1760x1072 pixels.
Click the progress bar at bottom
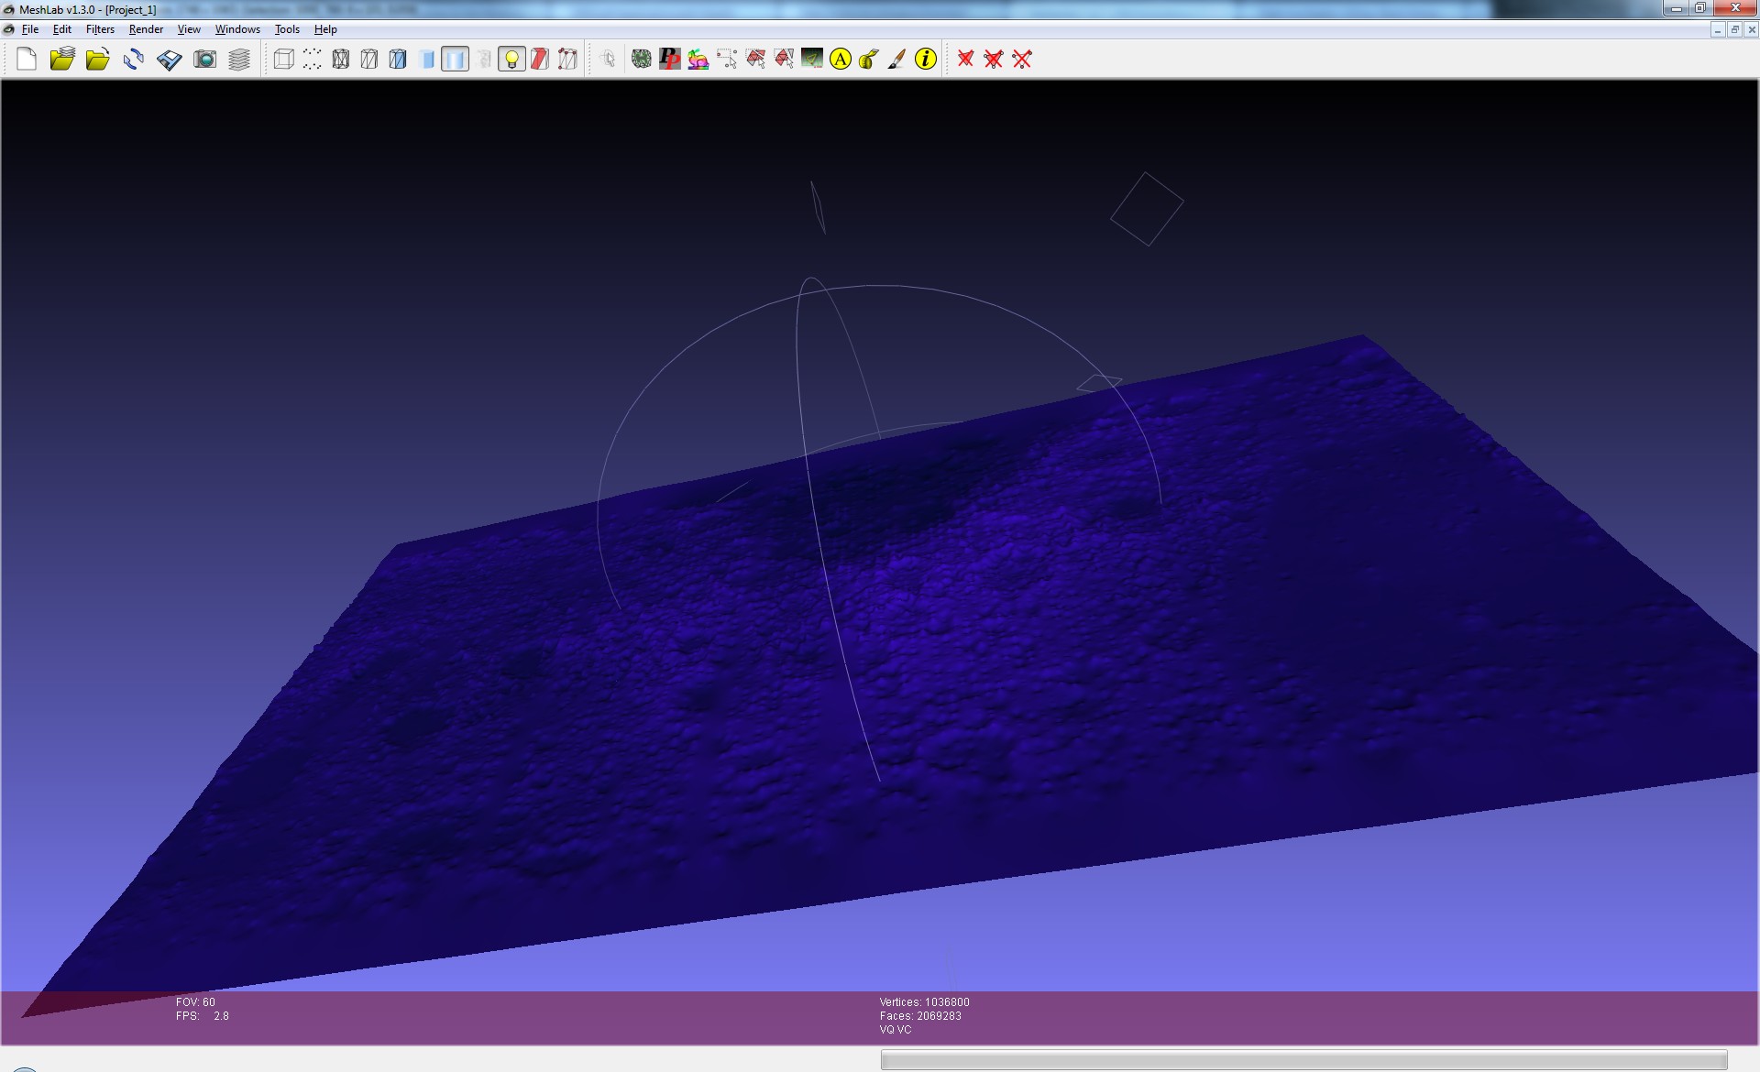point(1303,1060)
